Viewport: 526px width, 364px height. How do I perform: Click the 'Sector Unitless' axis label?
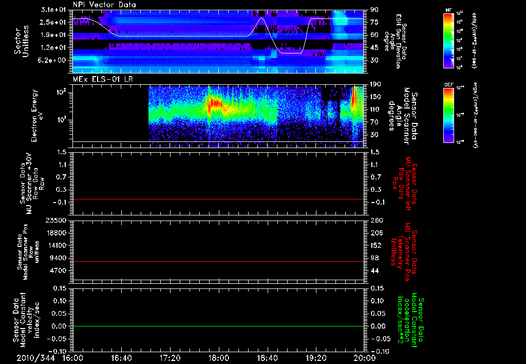coord(22,41)
